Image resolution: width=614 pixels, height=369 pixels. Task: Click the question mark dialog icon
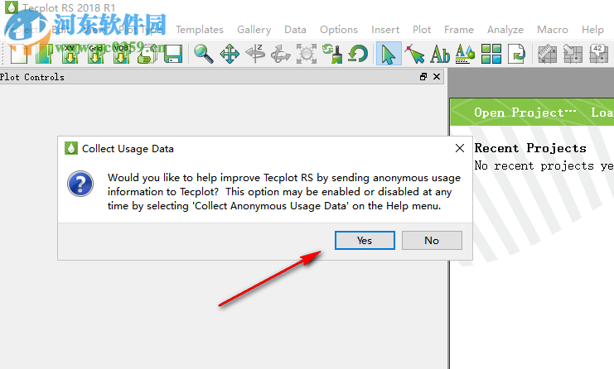tap(80, 184)
